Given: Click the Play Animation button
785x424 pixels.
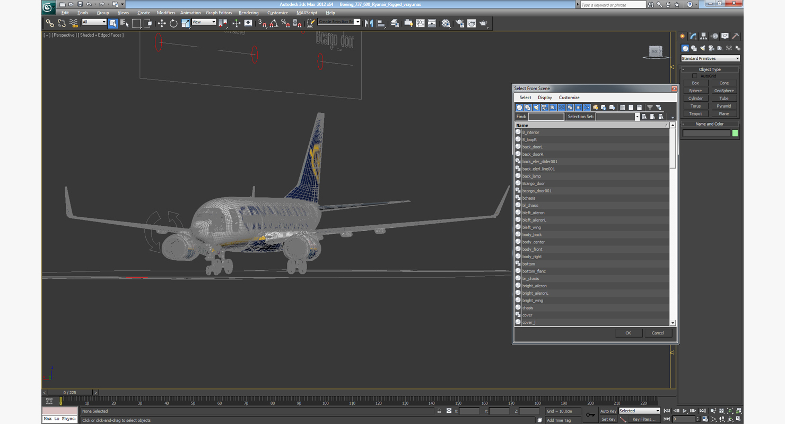Looking at the screenshot, I should (684, 411).
